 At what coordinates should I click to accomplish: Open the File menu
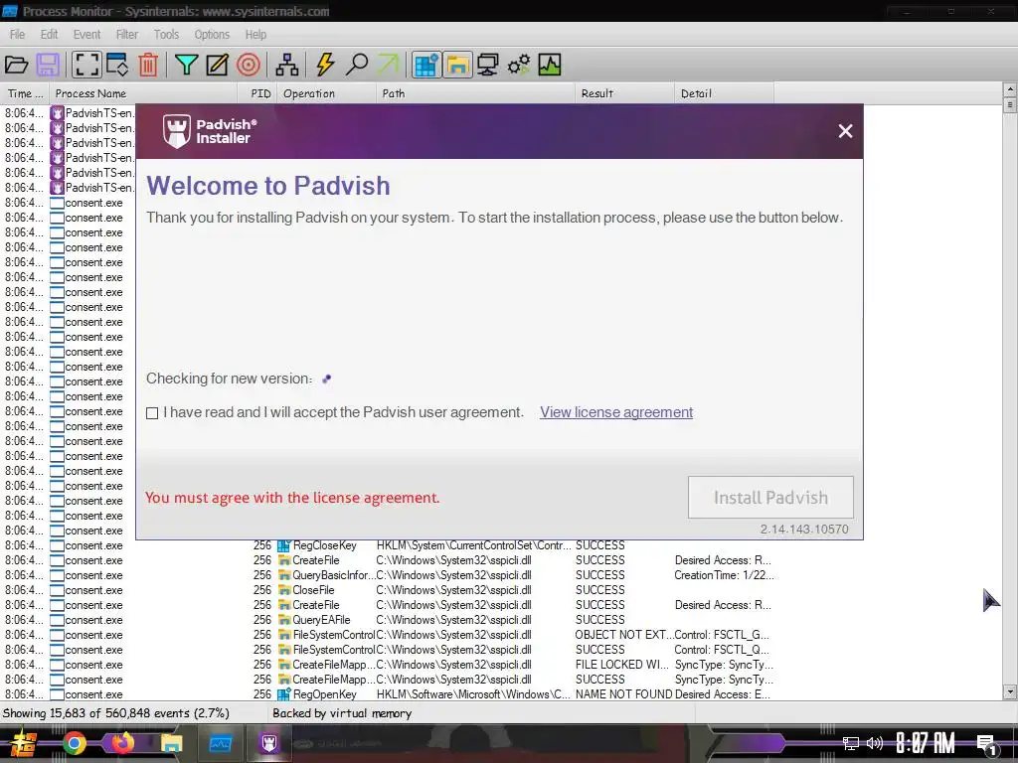(18, 35)
